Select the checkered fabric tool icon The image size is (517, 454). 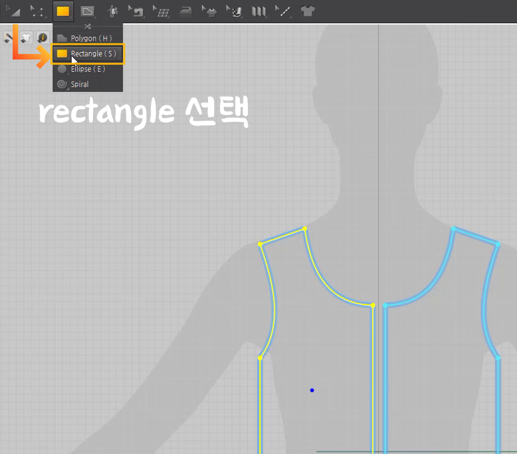pyautogui.click(x=234, y=12)
